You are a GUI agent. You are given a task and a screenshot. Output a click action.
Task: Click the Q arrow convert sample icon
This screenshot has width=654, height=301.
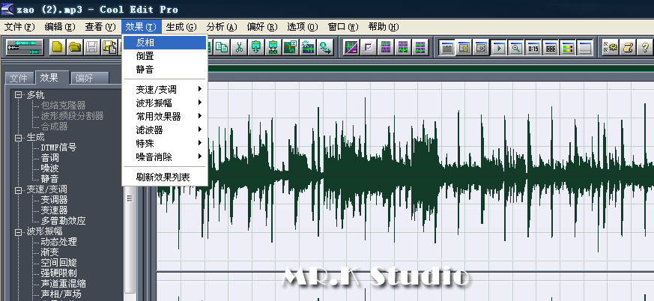325,47
